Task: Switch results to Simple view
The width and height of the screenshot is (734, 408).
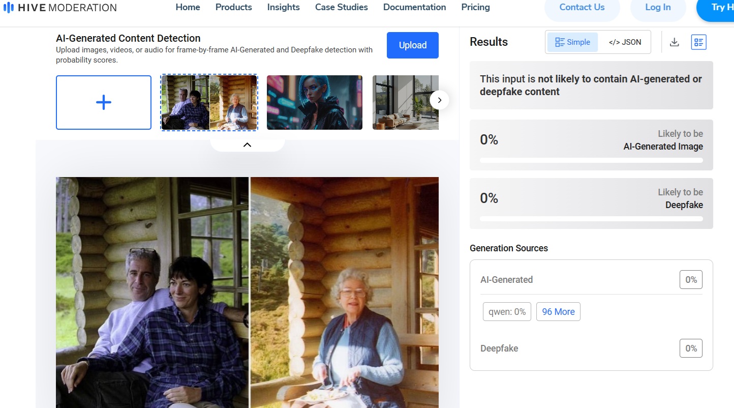Action: (572, 42)
